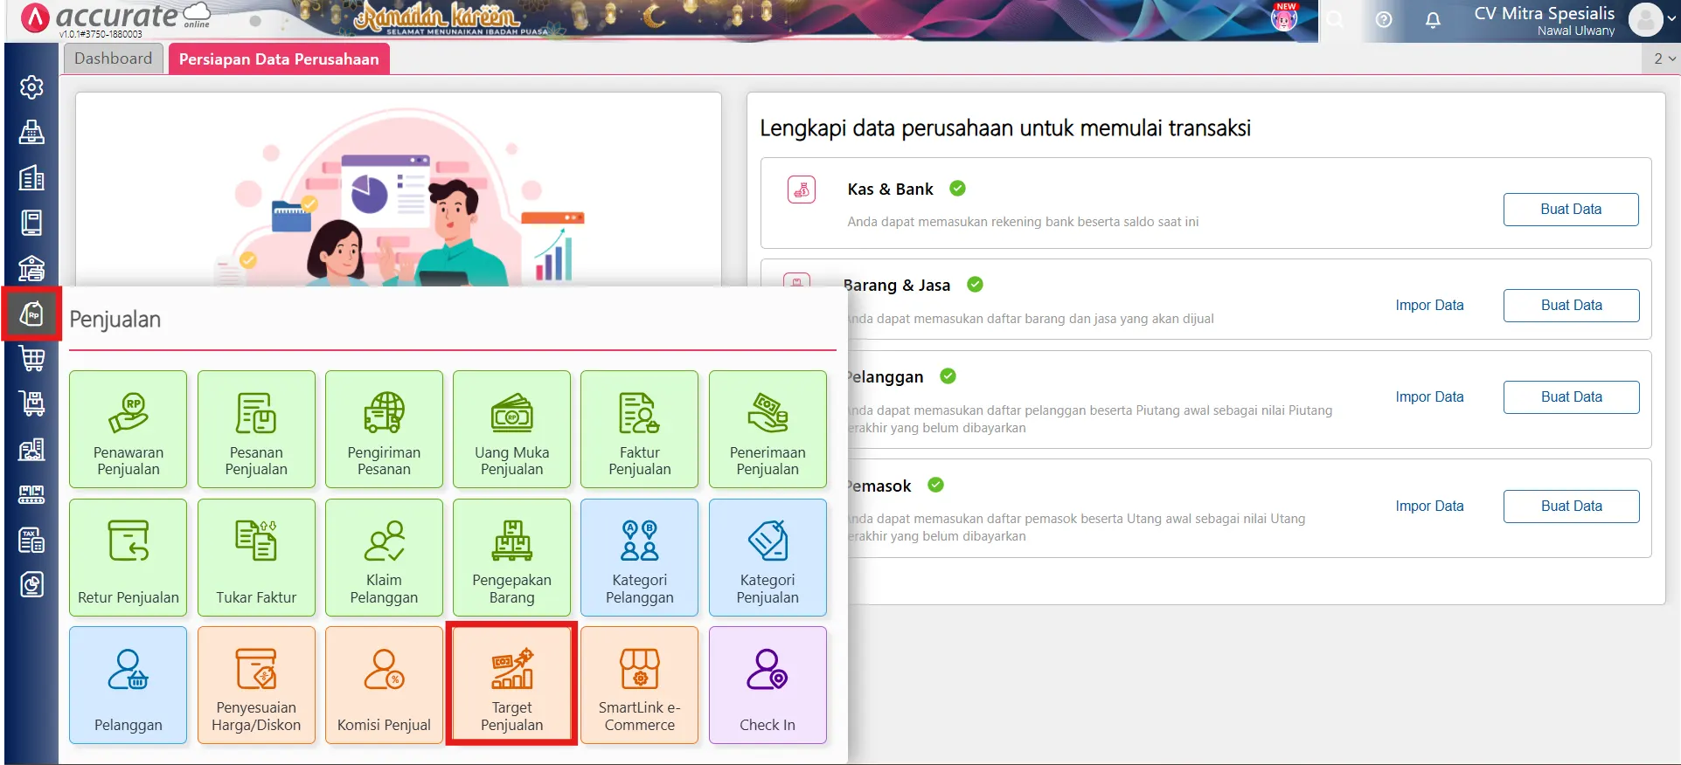Select Pengiriman Pesanan icon

pos(384,413)
